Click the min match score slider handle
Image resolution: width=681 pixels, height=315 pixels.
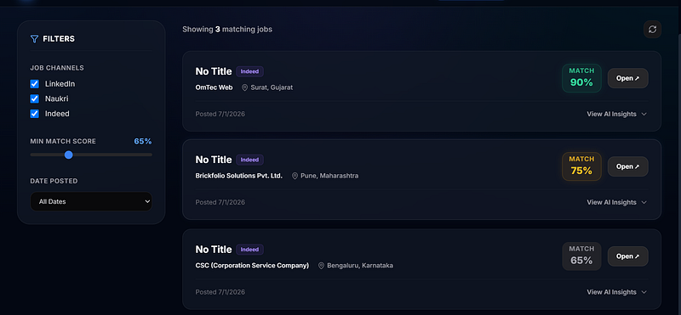(x=69, y=155)
